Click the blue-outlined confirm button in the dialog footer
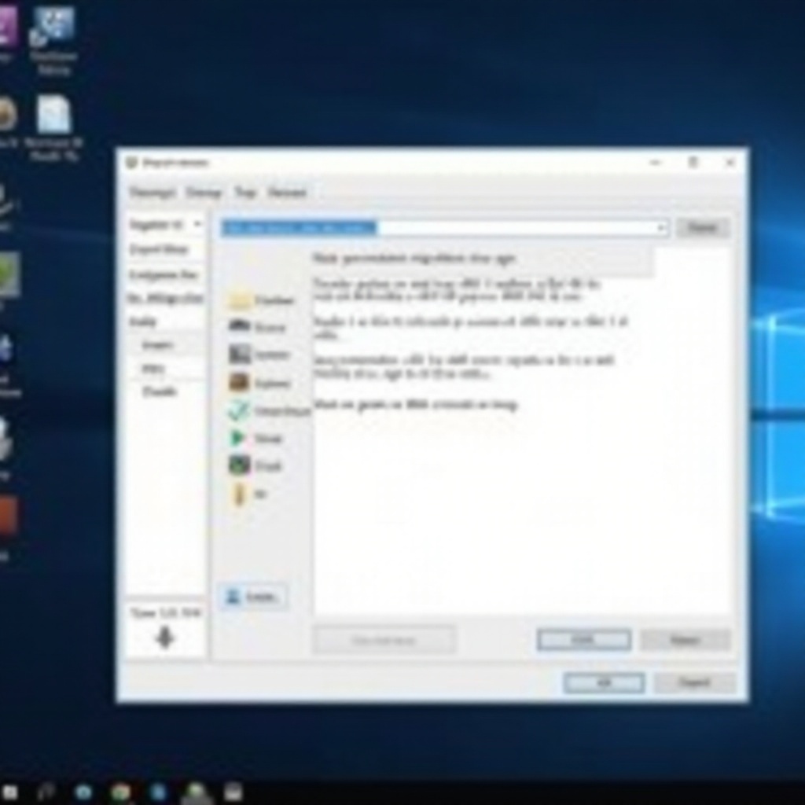Image resolution: width=805 pixels, height=805 pixels. click(604, 683)
